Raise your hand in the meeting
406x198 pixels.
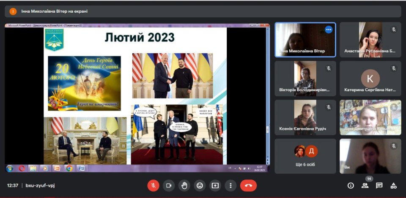(184, 186)
